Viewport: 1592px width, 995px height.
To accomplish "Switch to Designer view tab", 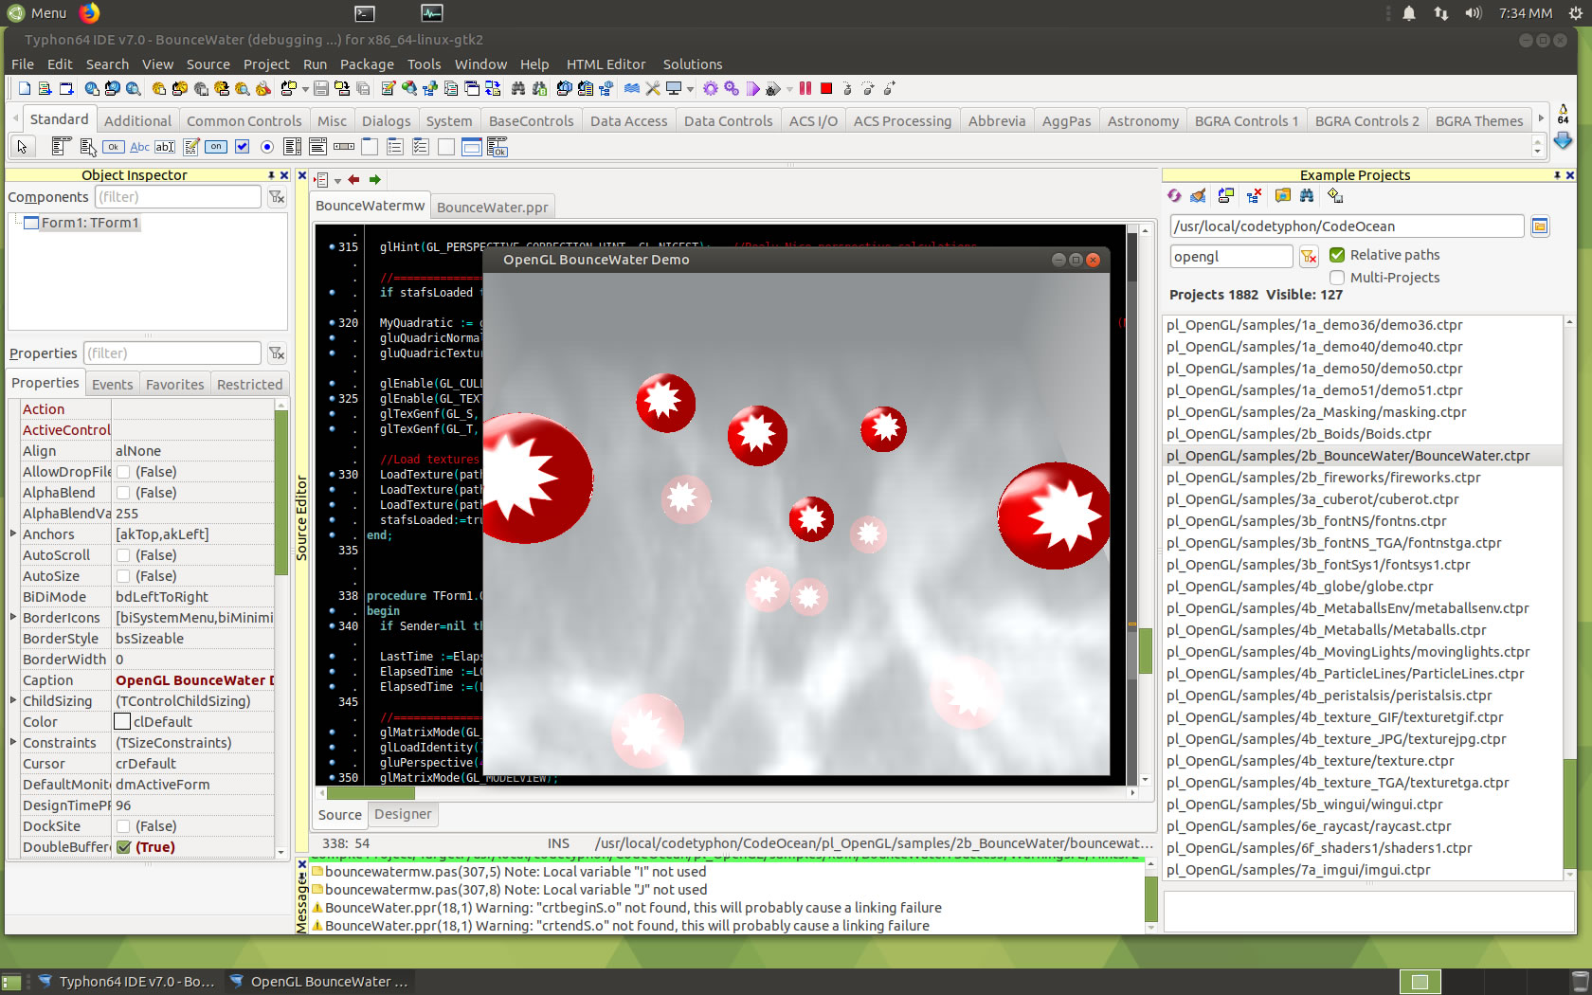I will tap(403, 814).
